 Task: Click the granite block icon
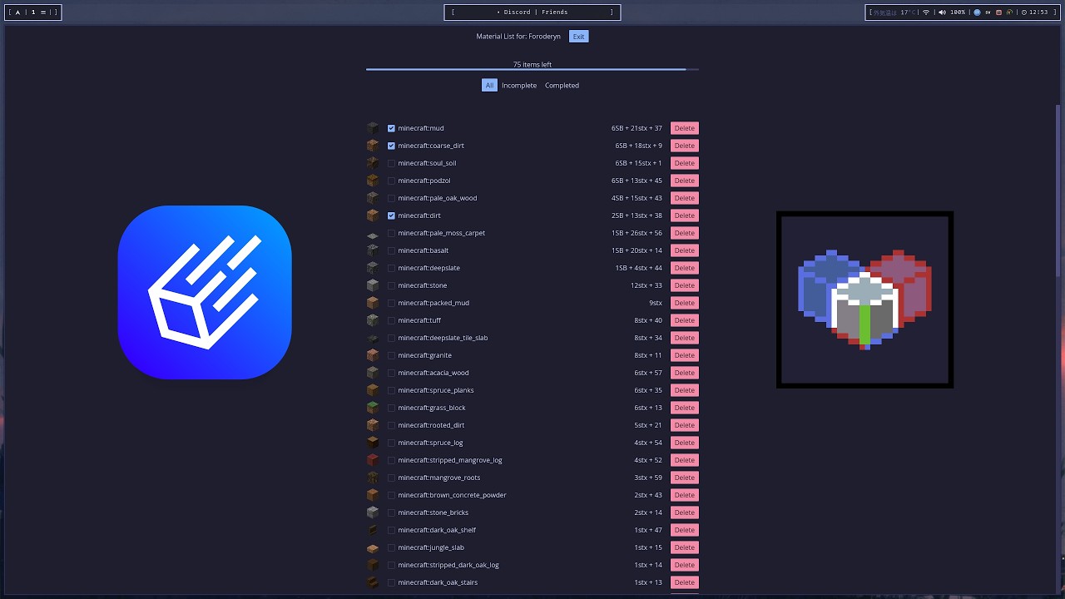click(x=373, y=355)
